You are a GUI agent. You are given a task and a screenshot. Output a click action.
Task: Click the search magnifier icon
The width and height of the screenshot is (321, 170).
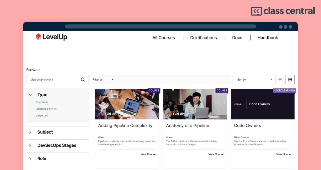[x=83, y=80]
